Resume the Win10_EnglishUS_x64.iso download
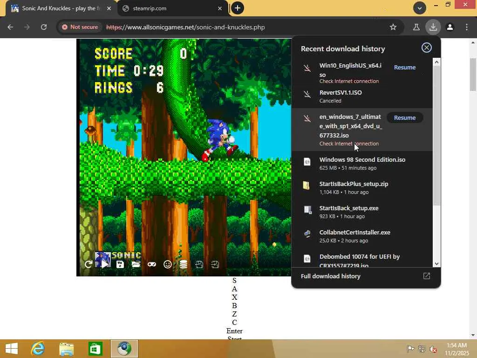The height and width of the screenshot is (358, 477). tap(405, 67)
